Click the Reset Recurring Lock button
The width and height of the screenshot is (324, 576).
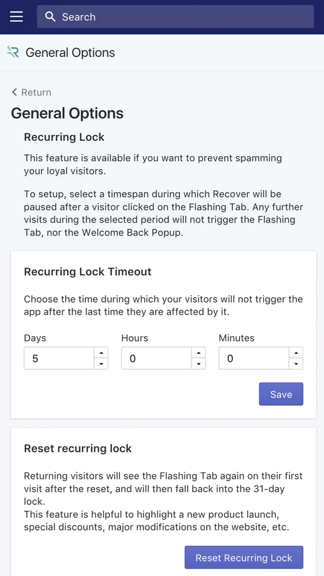coord(244,557)
